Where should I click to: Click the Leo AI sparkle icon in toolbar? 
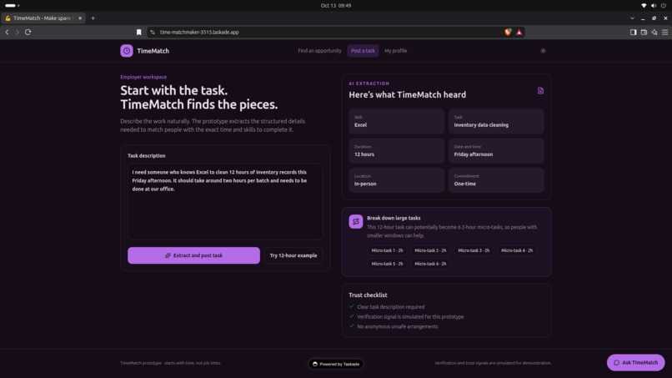tap(654, 33)
